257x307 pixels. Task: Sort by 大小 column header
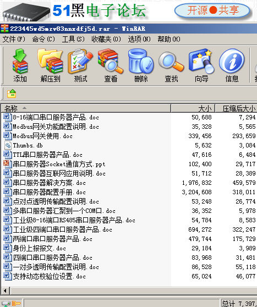click(x=193, y=108)
